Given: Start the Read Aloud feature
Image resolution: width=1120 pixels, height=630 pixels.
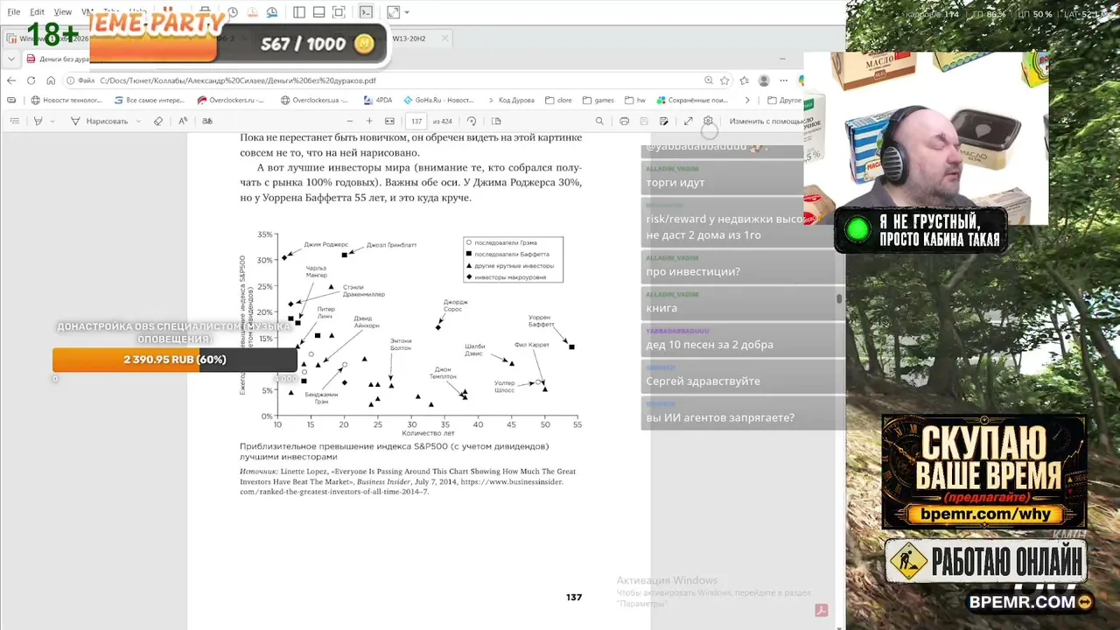Looking at the screenshot, I should [x=183, y=121].
